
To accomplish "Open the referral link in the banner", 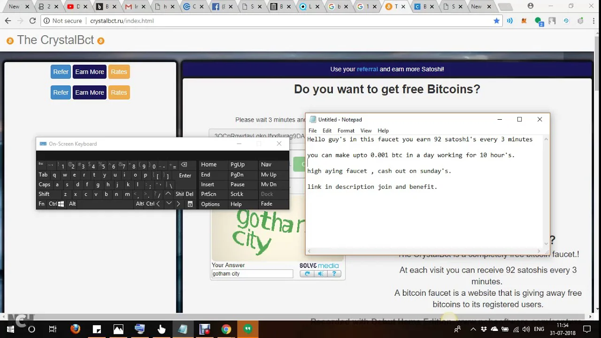I will tap(367, 69).
